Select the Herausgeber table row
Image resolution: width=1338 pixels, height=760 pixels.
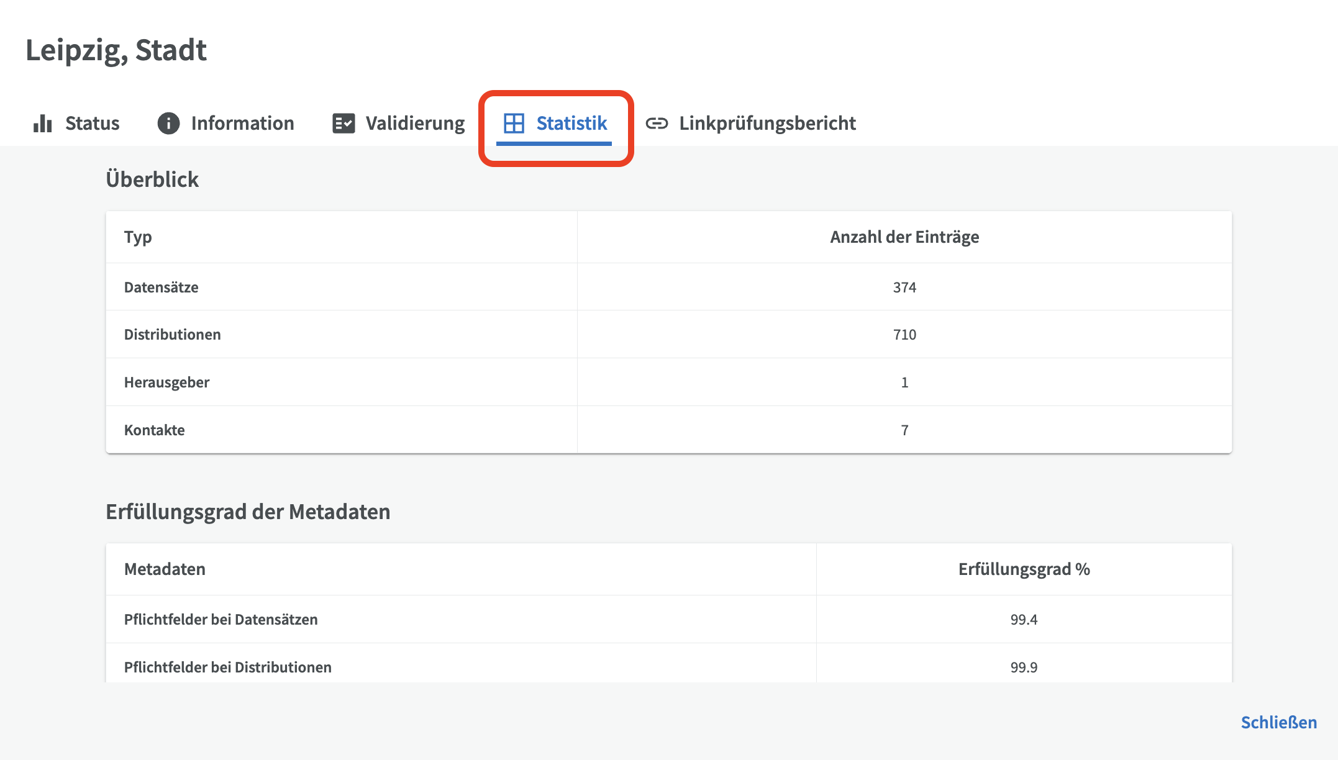pos(166,382)
